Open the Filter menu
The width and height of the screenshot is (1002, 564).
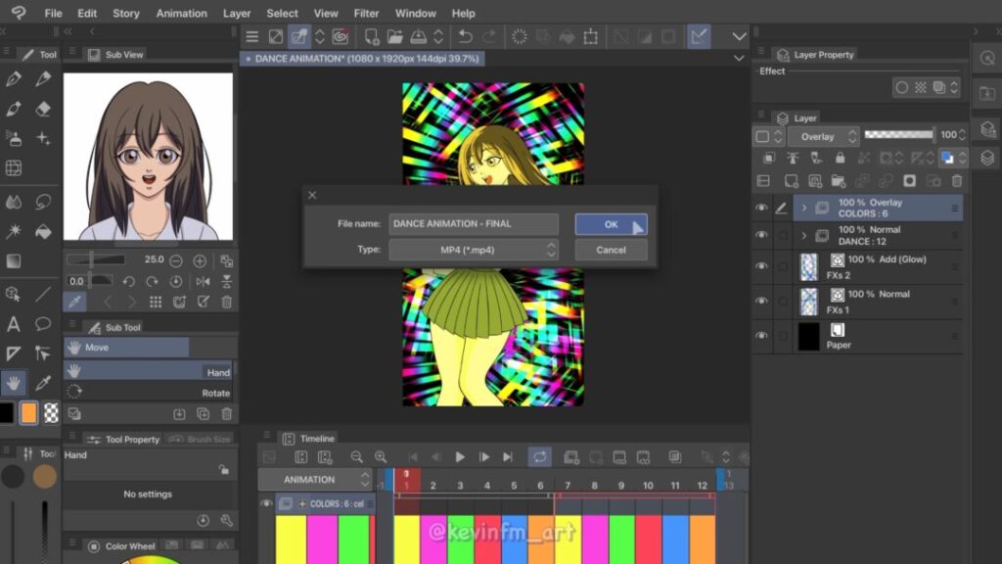(366, 13)
